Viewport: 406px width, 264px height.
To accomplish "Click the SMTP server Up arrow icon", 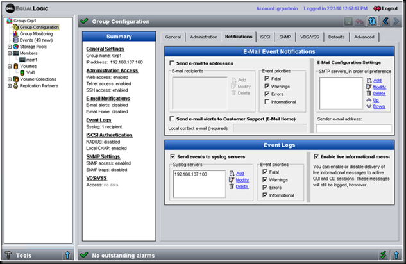I will 369,100.
